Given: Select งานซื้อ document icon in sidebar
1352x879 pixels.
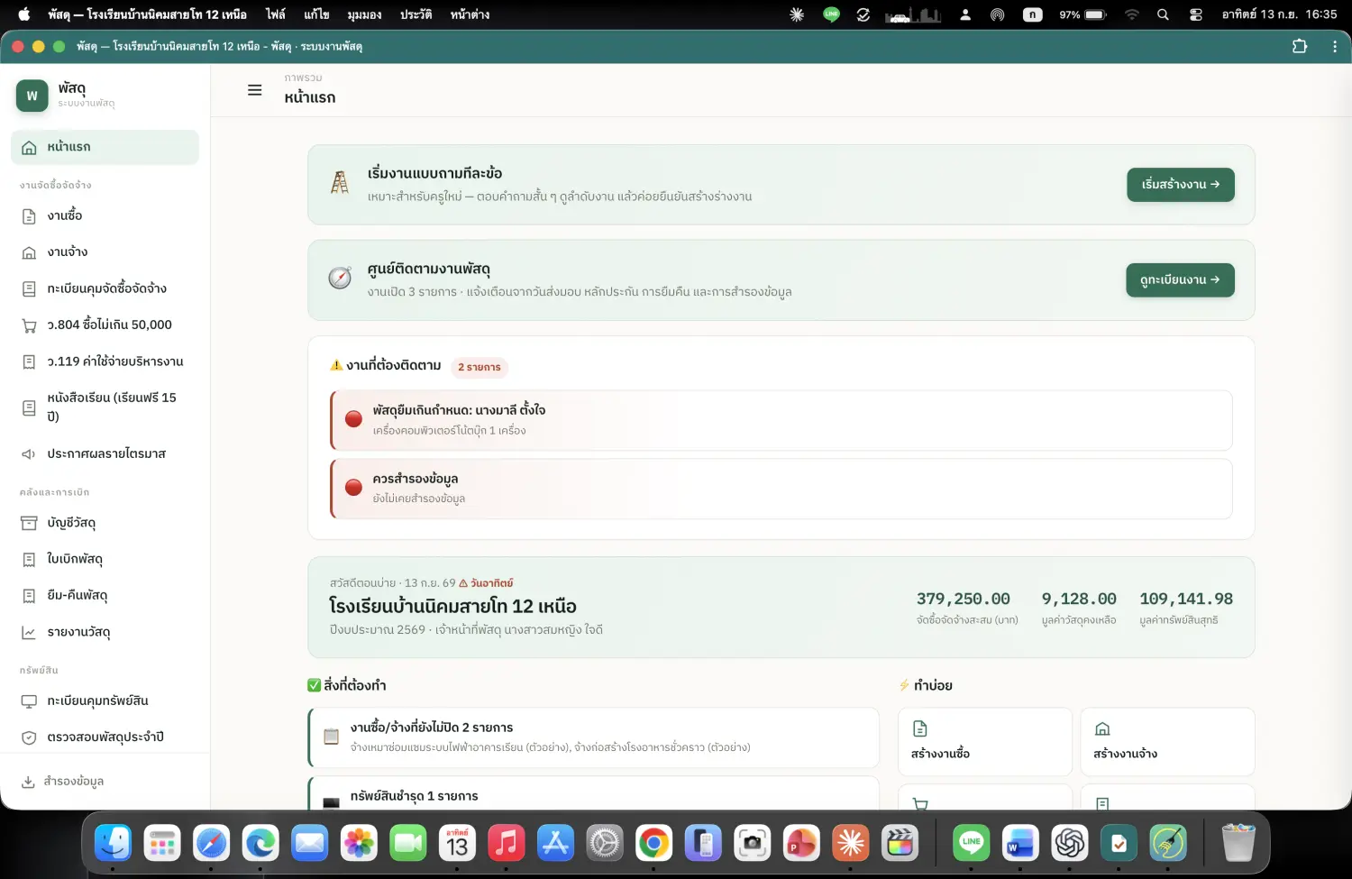Looking at the screenshot, I should coord(29,216).
